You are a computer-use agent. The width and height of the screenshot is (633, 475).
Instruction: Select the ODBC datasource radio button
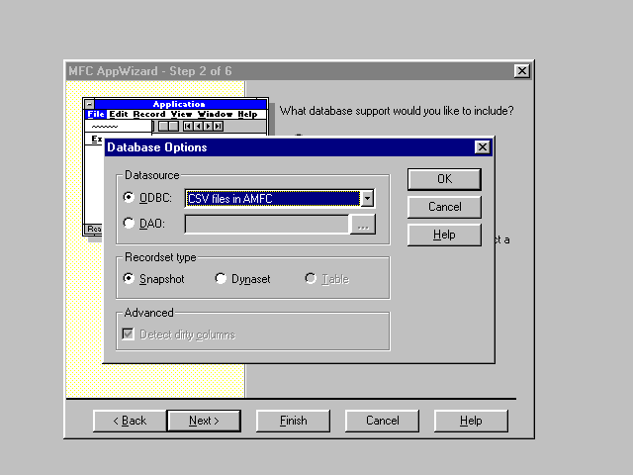click(x=129, y=198)
